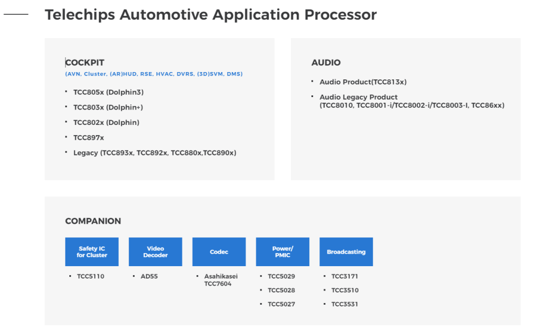Click TCC5028 under Power/PMIC
Image resolution: width=549 pixels, height=328 pixels.
click(281, 290)
